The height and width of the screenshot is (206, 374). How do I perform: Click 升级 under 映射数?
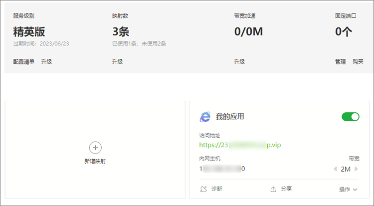(x=117, y=62)
